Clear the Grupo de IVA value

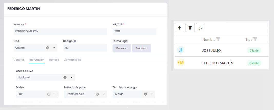[x=65, y=77]
